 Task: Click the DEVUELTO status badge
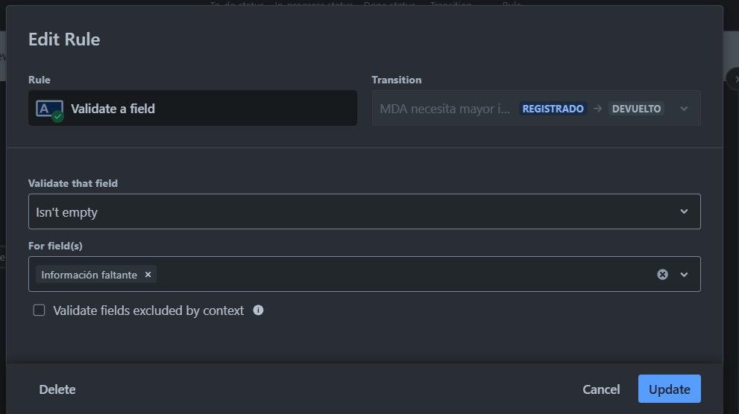(x=636, y=109)
